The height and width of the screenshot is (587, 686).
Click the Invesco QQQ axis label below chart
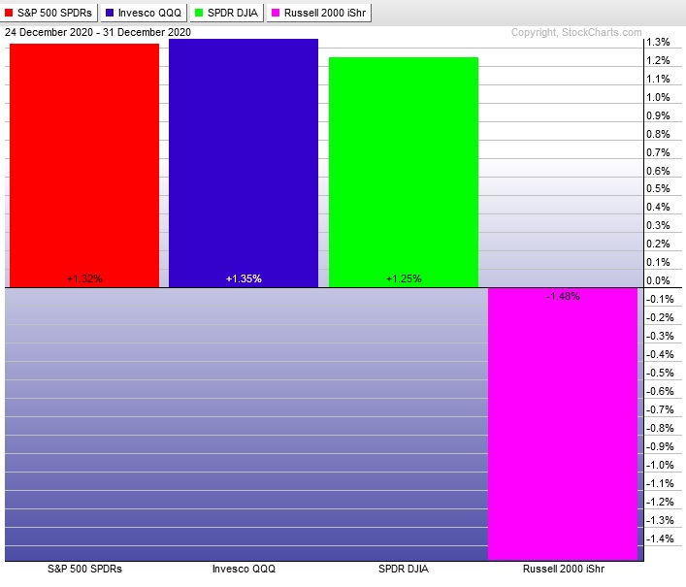(x=244, y=569)
